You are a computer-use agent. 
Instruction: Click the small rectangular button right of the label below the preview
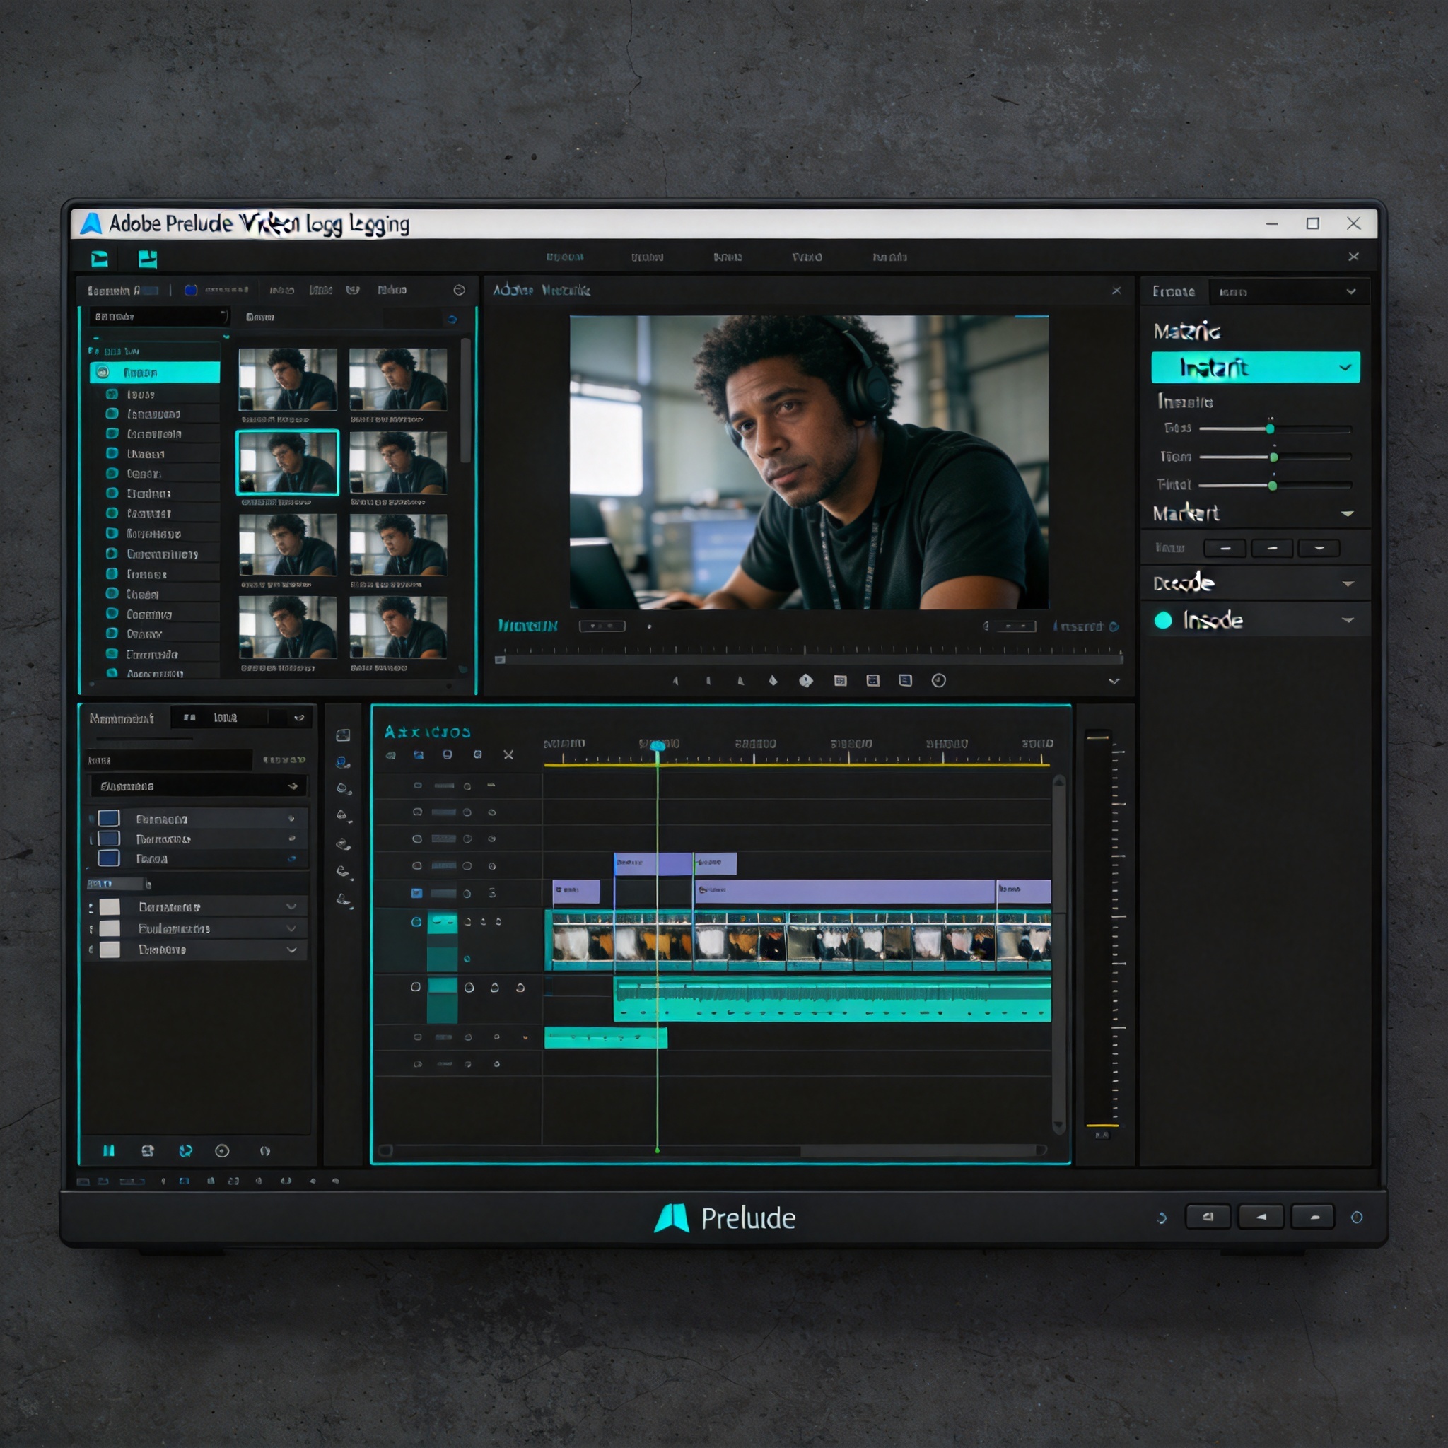pos(602,626)
